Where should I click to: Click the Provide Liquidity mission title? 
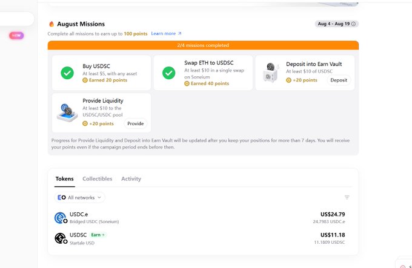pos(103,100)
